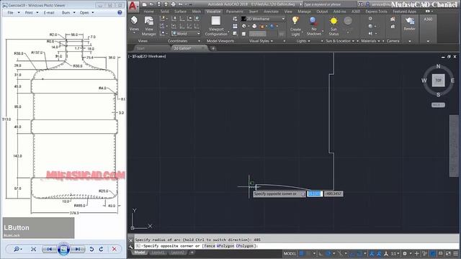461x259 pixels.
Task: Go to next image in Photo Viewer
Action: (78, 249)
